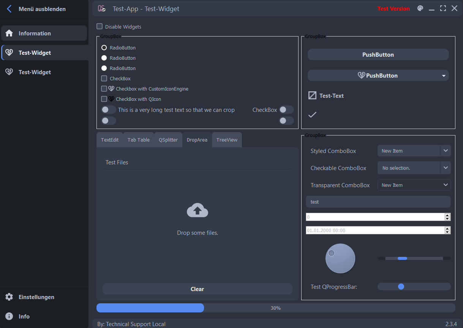Open the Checkable ComboBox showing No selection
This screenshot has height=328, width=463.
[445, 168]
